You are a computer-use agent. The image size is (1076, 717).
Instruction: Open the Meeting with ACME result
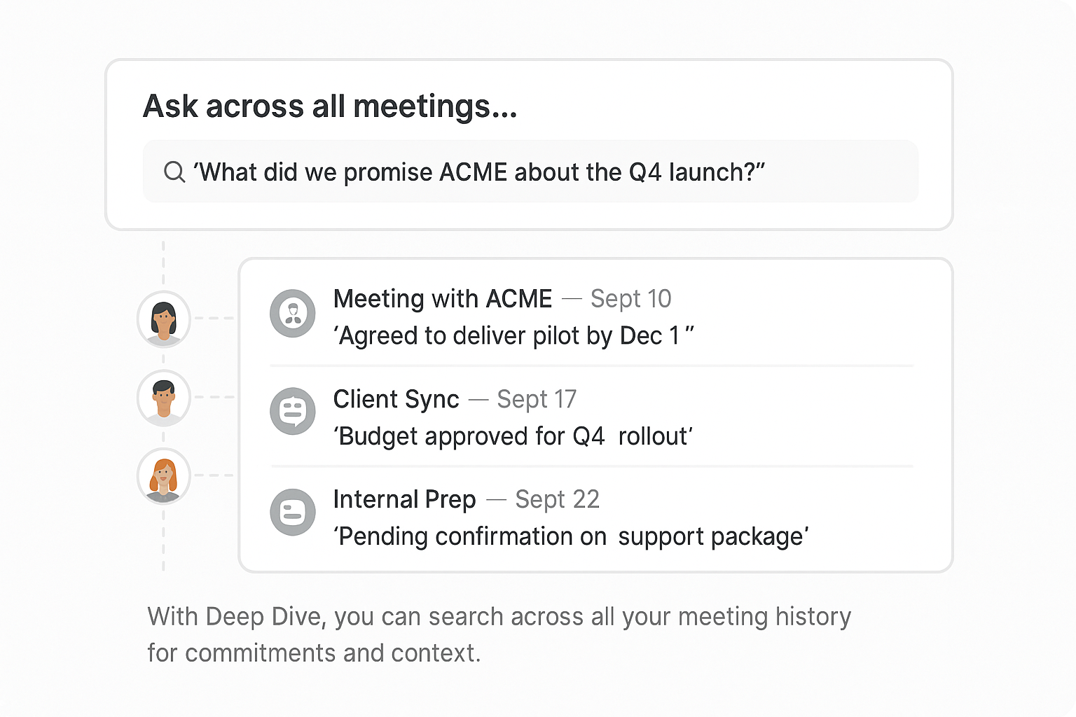443,299
